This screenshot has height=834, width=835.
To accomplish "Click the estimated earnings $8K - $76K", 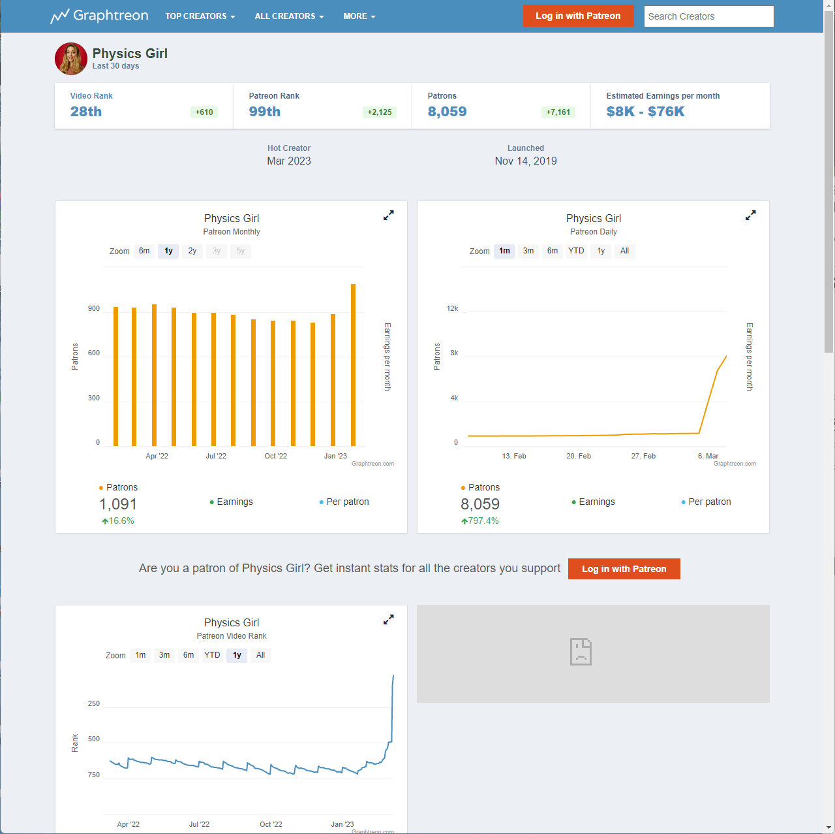I will click(x=646, y=112).
